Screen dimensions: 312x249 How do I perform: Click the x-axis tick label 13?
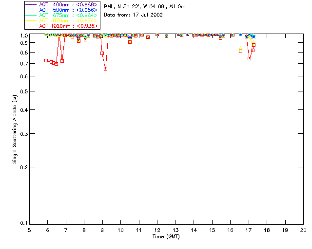[175, 230]
